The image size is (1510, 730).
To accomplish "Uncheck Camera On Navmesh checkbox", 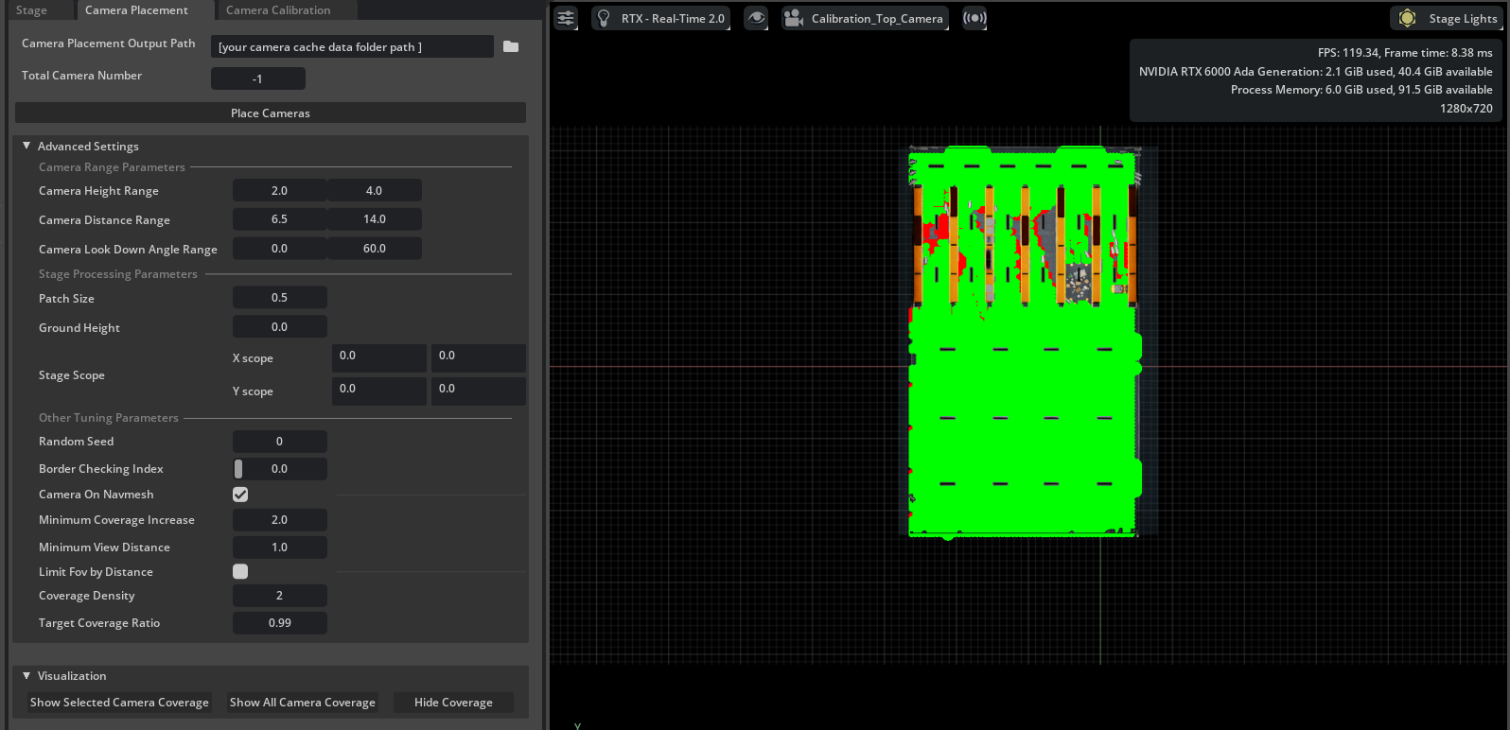I will point(240,495).
